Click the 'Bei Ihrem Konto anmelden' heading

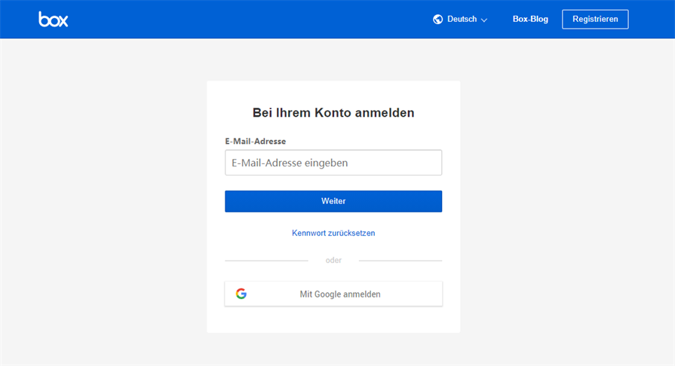tap(333, 113)
